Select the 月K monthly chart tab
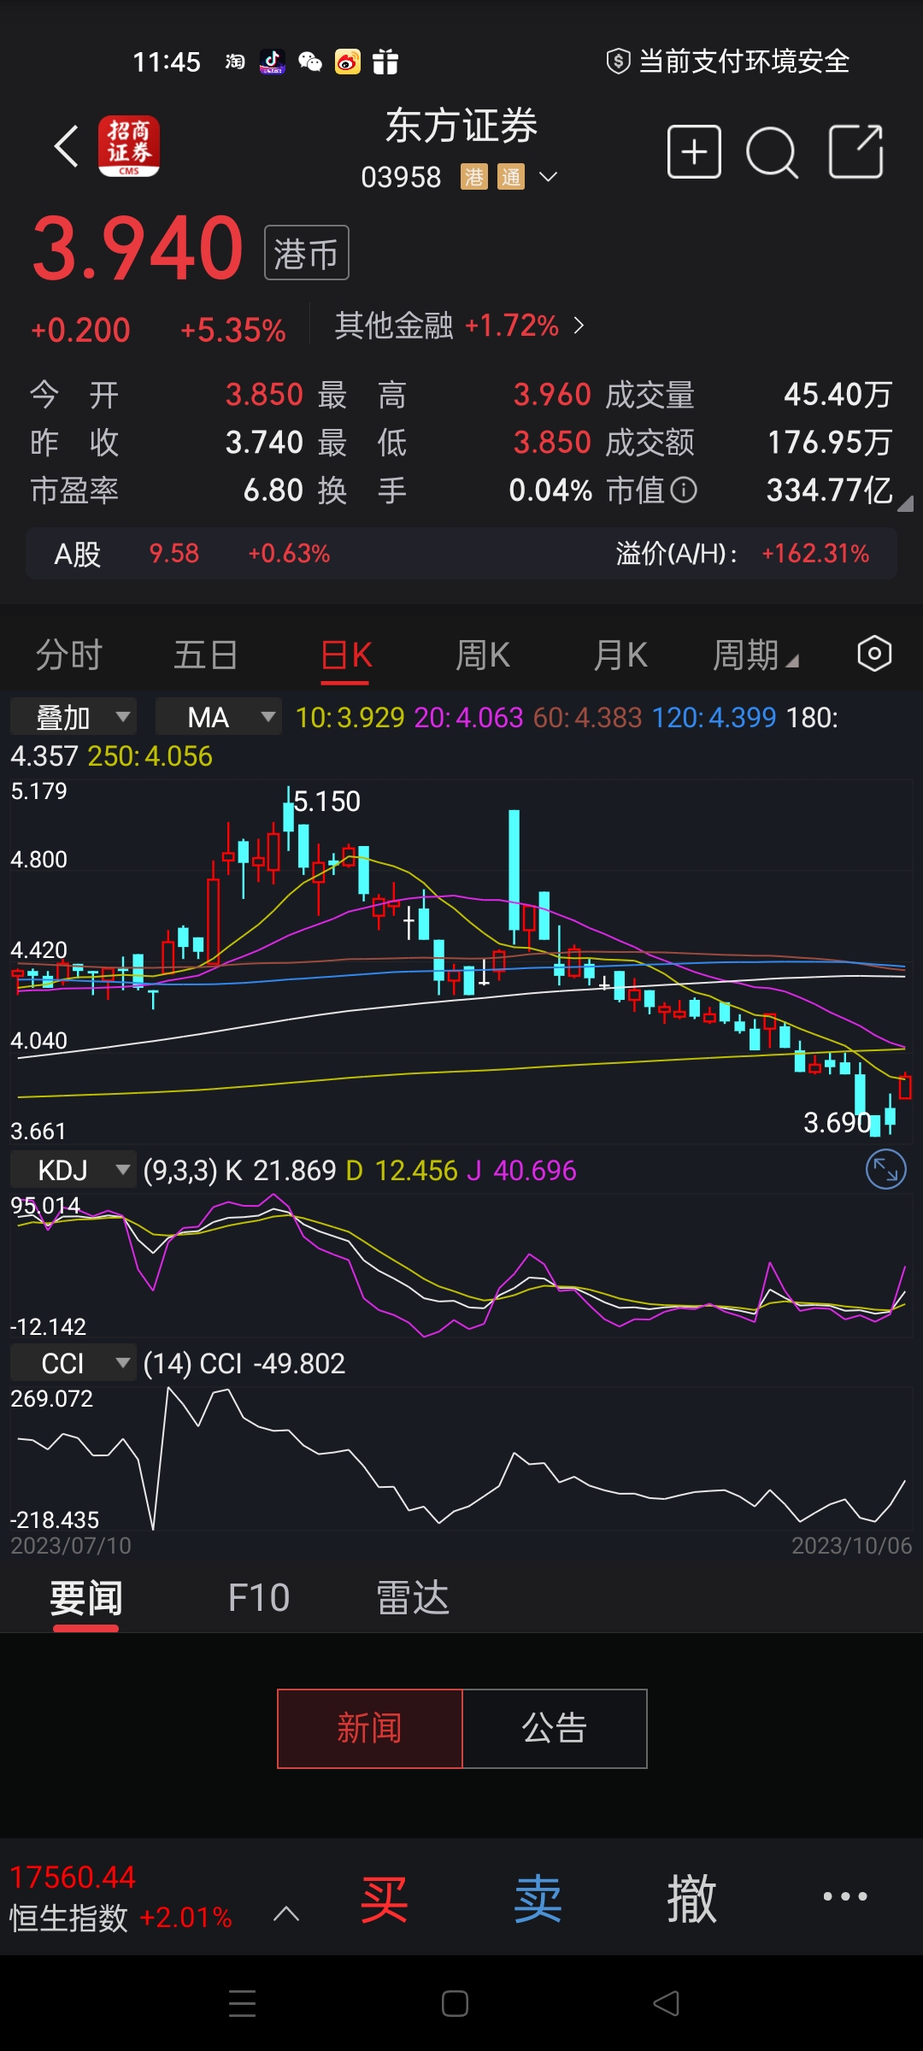 point(620,655)
